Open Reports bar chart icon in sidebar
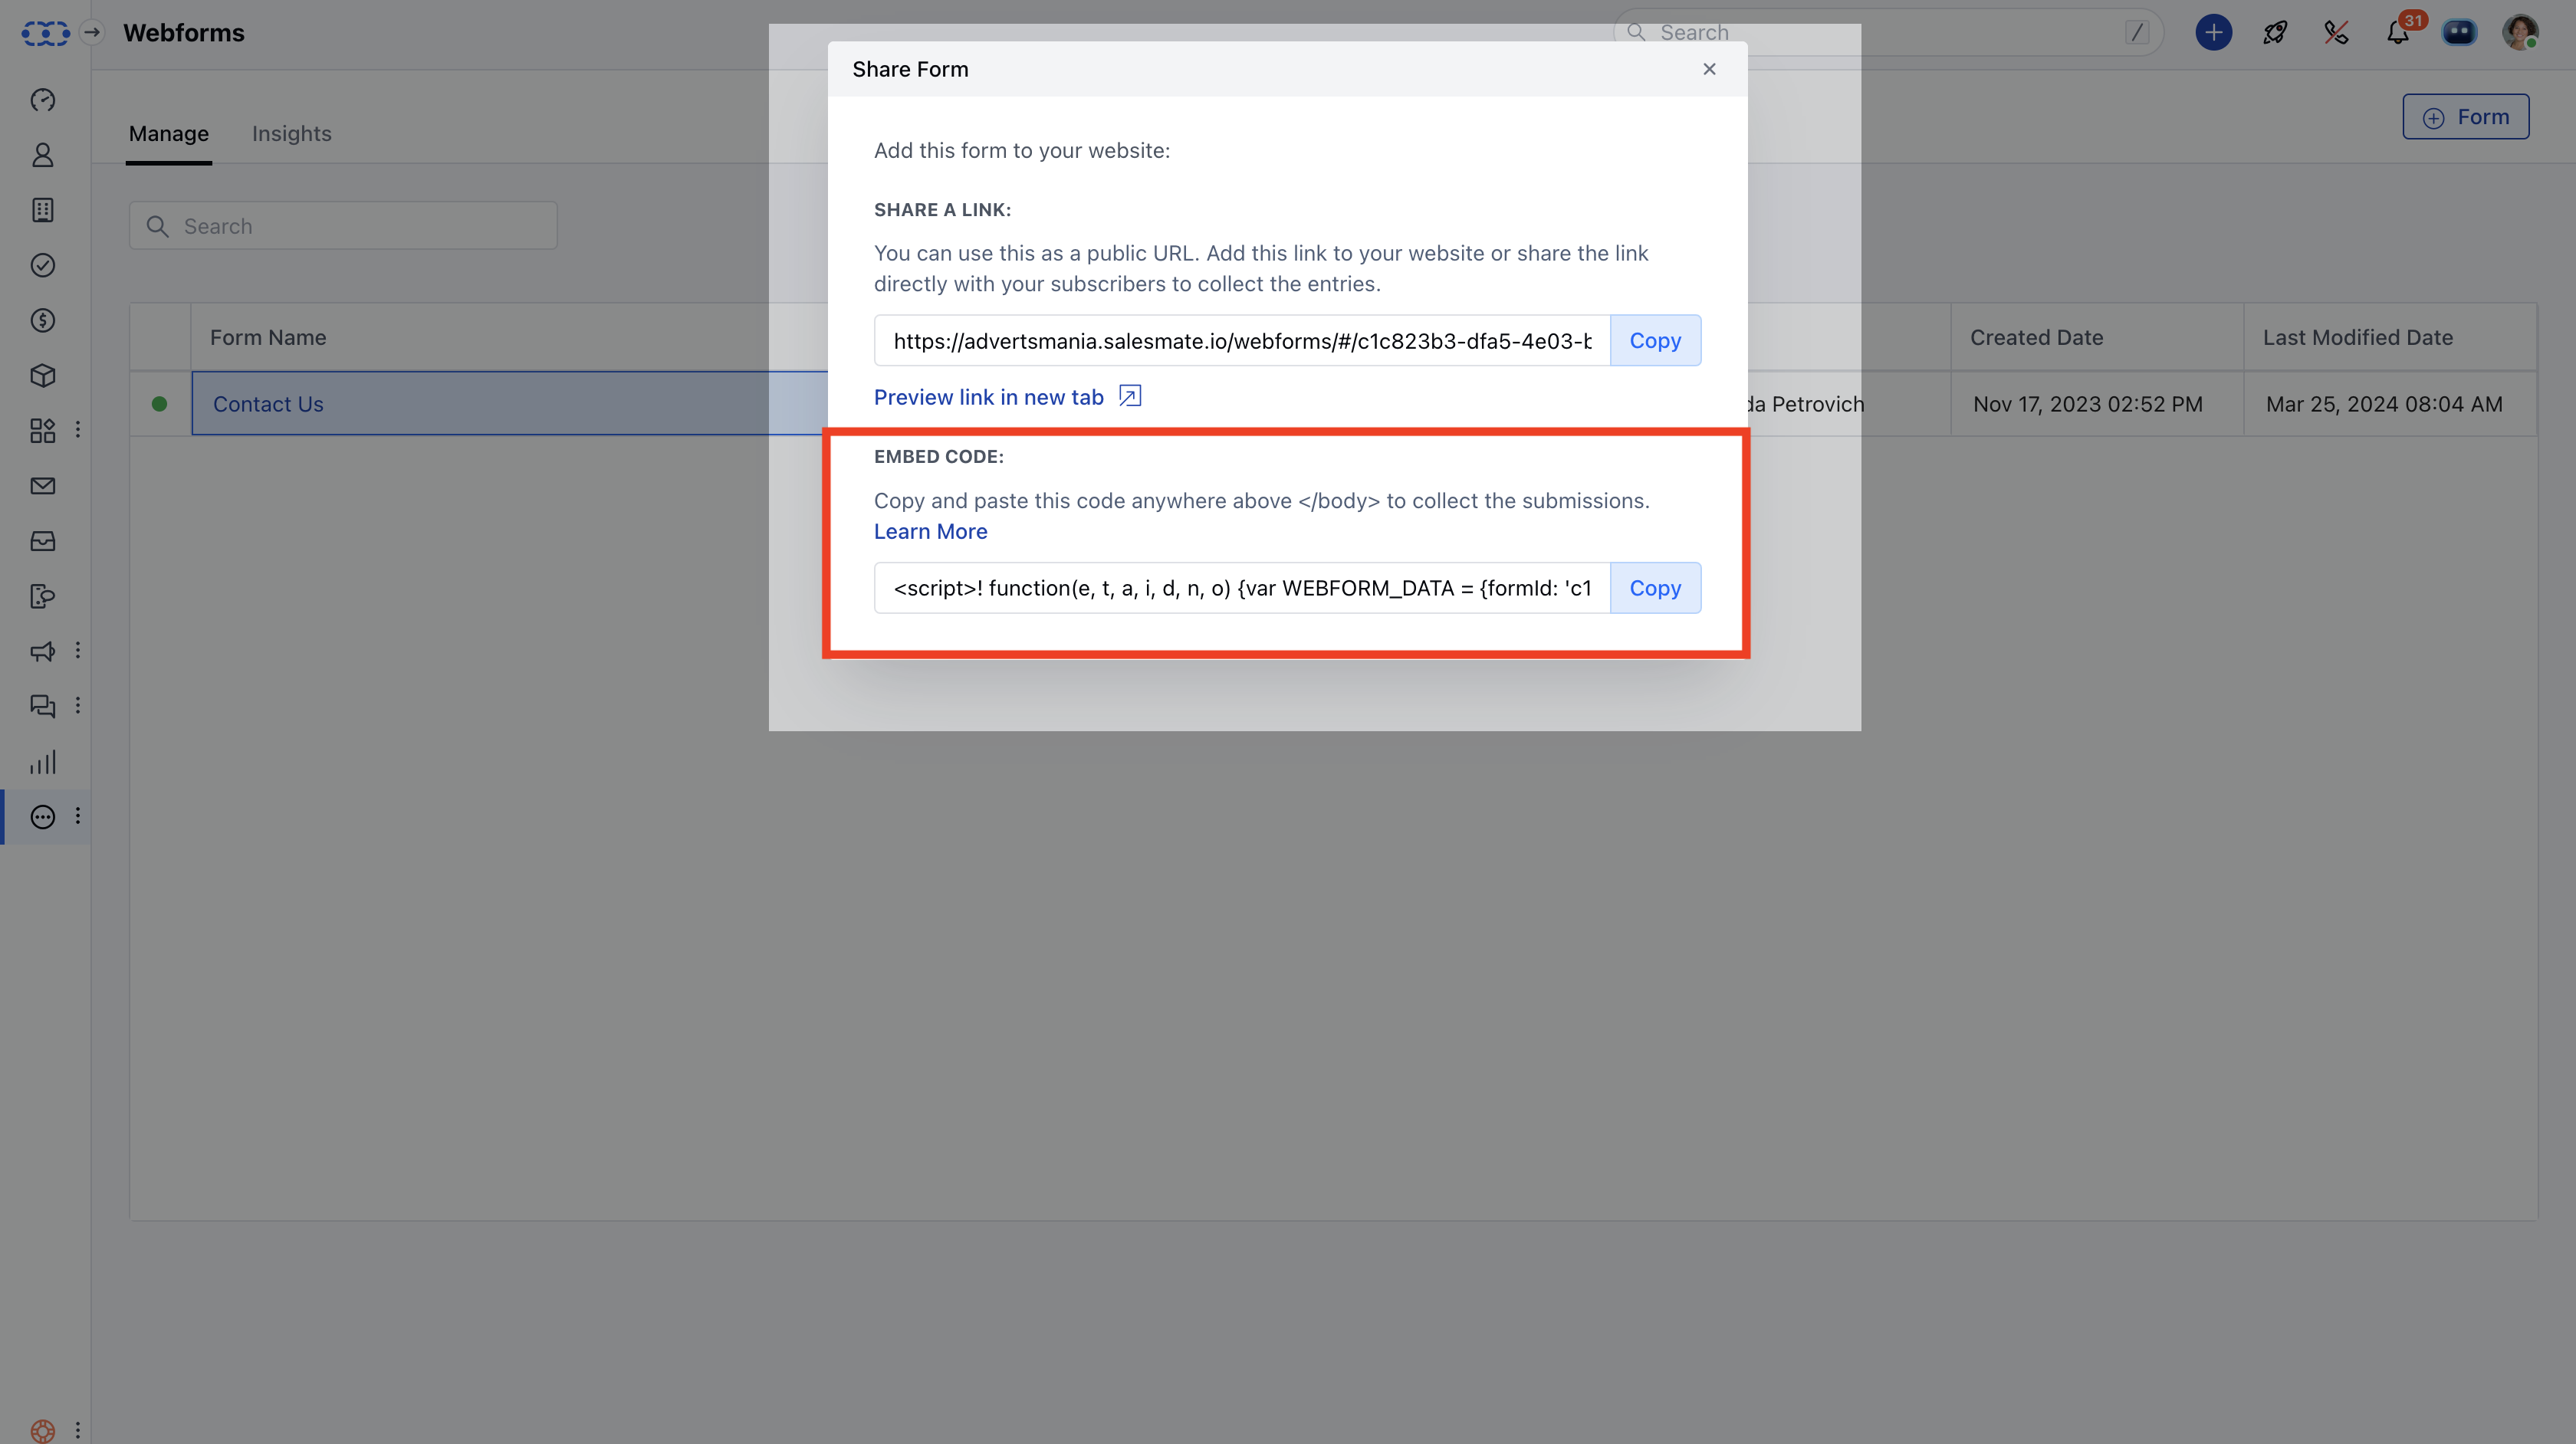 click(x=43, y=762)
